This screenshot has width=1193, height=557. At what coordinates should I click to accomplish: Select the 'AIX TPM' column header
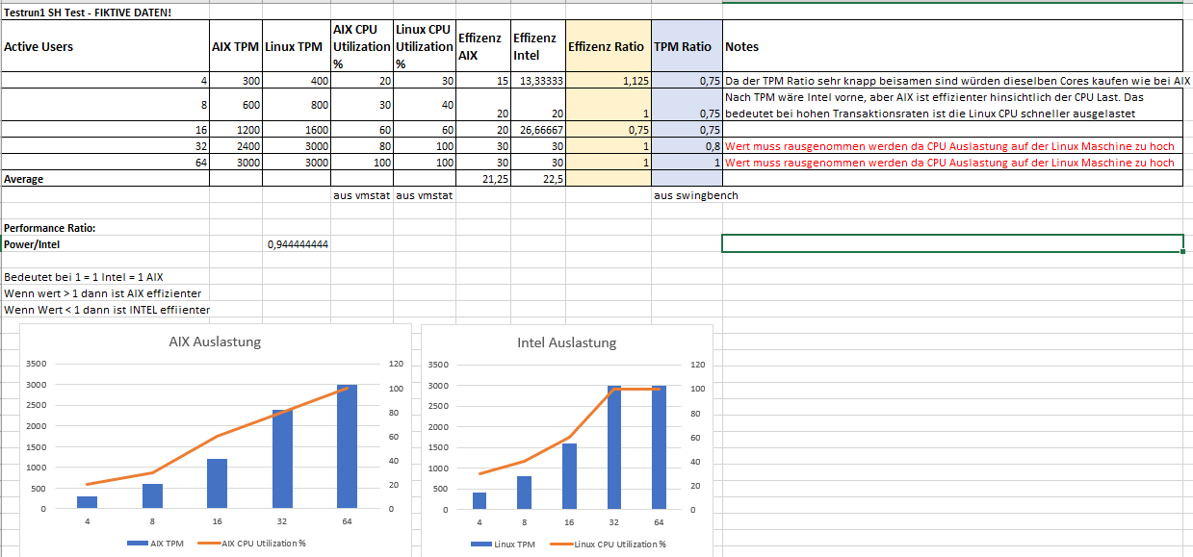235,46
